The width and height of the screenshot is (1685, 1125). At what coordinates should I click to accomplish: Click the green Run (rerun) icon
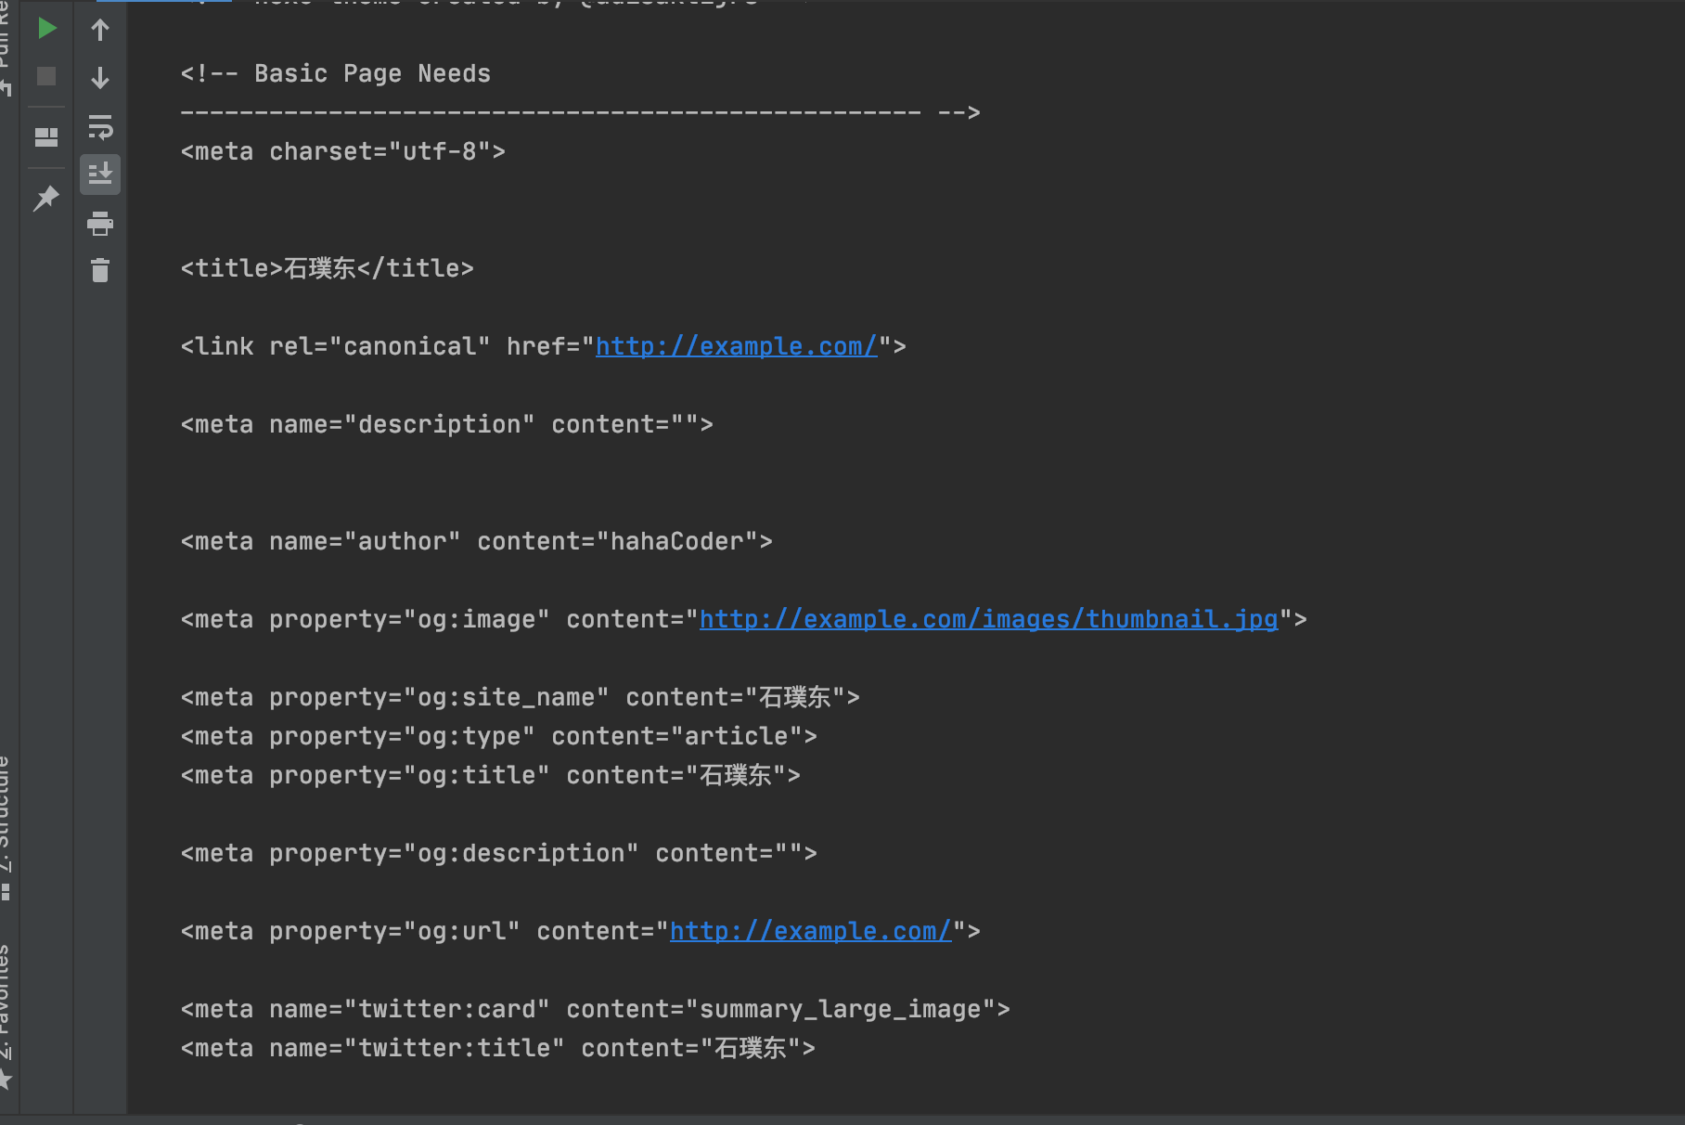click(46, 29)
